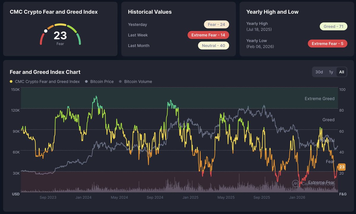Click the Yearly High label
This screenshot has width=356, height=214.
(x=257, y=24)
